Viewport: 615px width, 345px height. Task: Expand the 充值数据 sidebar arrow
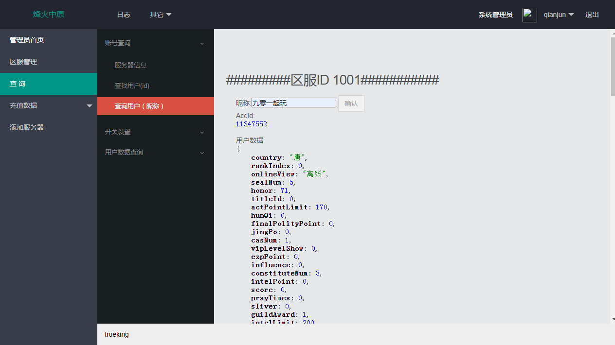point(89,105)
